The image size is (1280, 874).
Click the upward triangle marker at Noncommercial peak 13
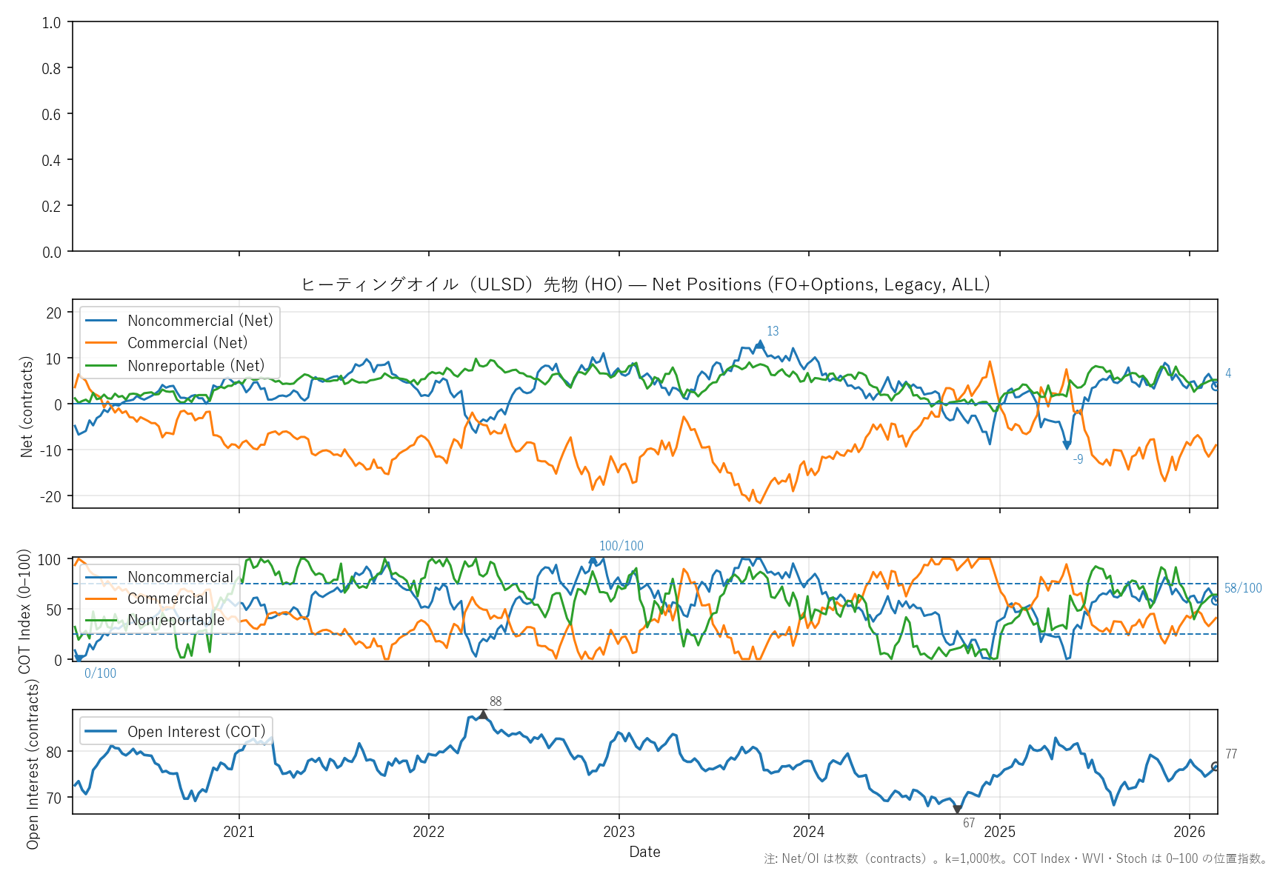tap(759, 344)
